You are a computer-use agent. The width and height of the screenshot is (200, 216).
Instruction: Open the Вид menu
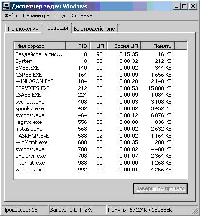(x=61, y=16)
